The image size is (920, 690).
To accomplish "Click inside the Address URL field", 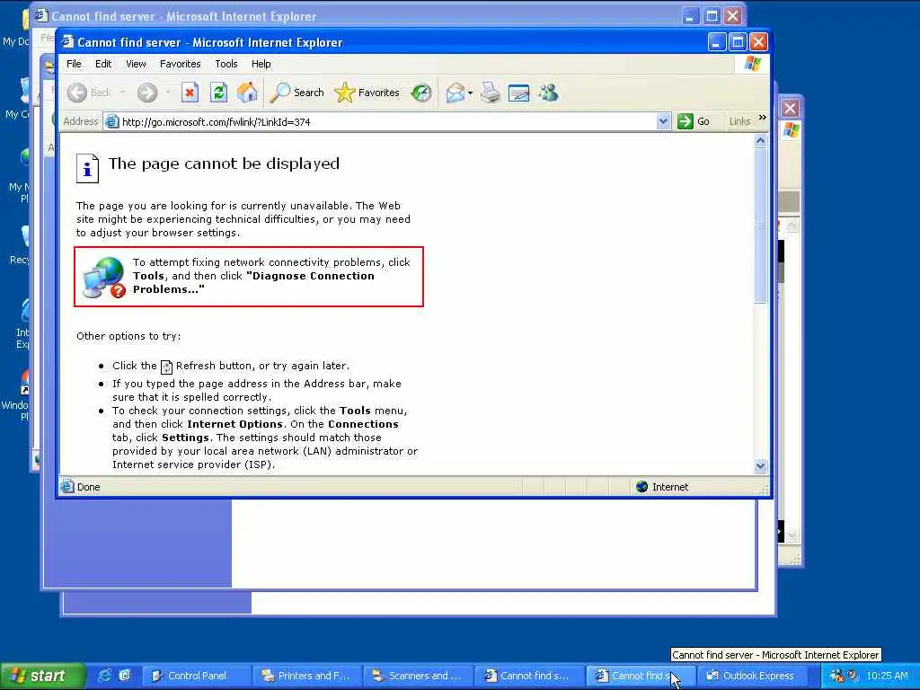I will pos(387,122).
